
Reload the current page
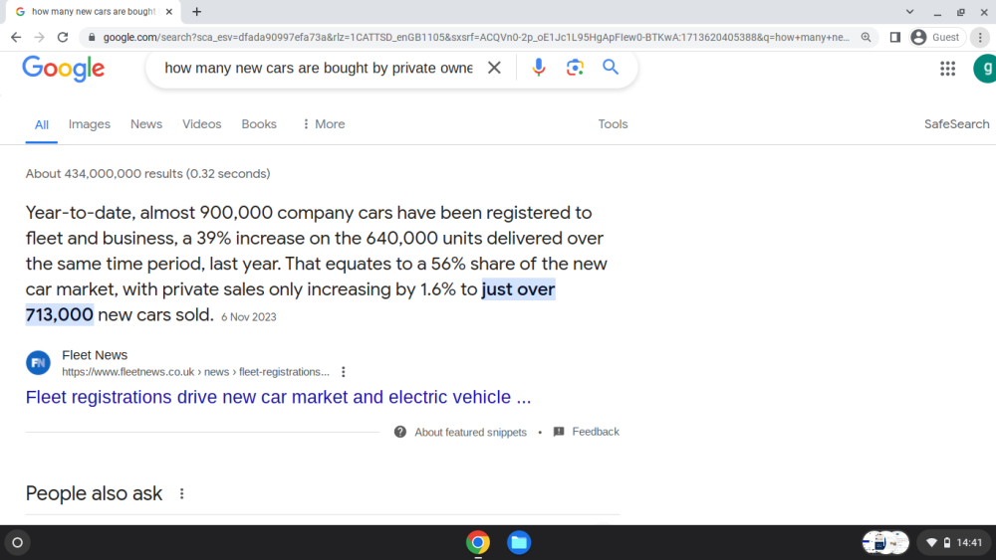pos(62,38)
